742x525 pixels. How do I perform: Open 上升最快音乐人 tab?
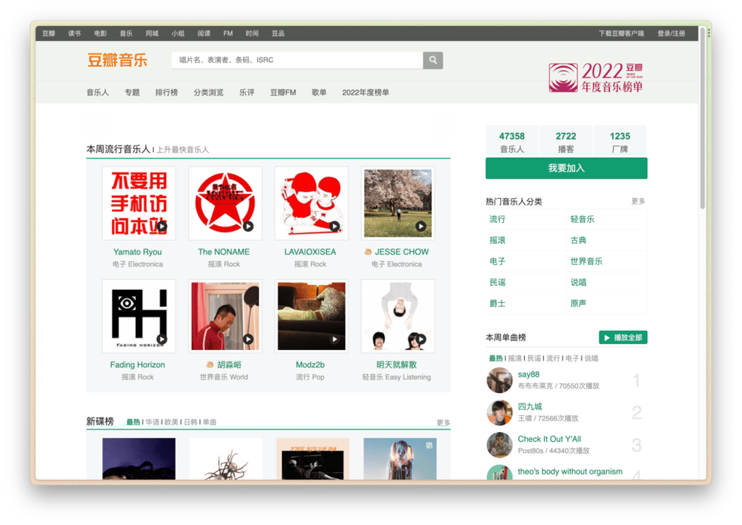[x=182, y=150]
